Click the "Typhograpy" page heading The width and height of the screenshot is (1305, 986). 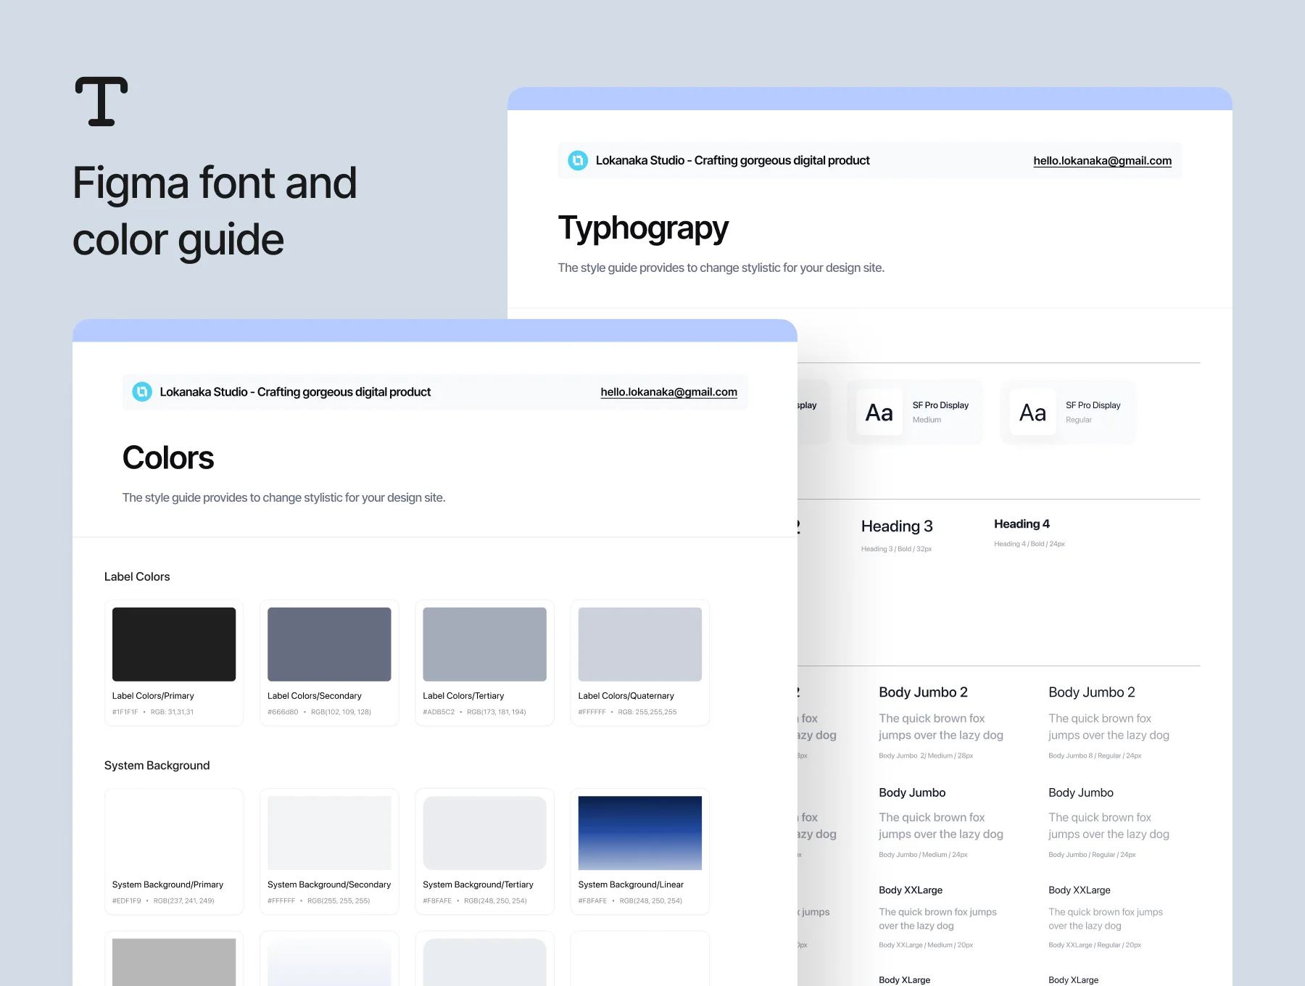pos(643,228)
